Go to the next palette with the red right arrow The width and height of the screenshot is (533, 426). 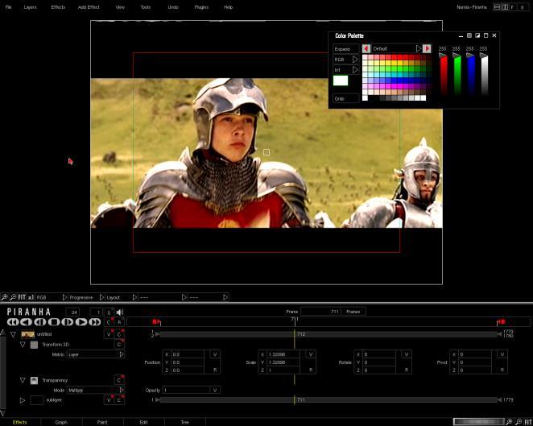[x=427, y=48]
